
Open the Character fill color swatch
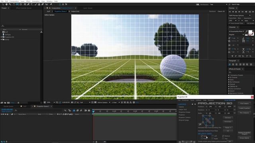click(250, 32)
